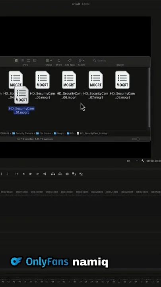The height and width of the screenshot is (287, 161).
Task: Click the Comparison View icon
Action: click(x=74, y=174)
